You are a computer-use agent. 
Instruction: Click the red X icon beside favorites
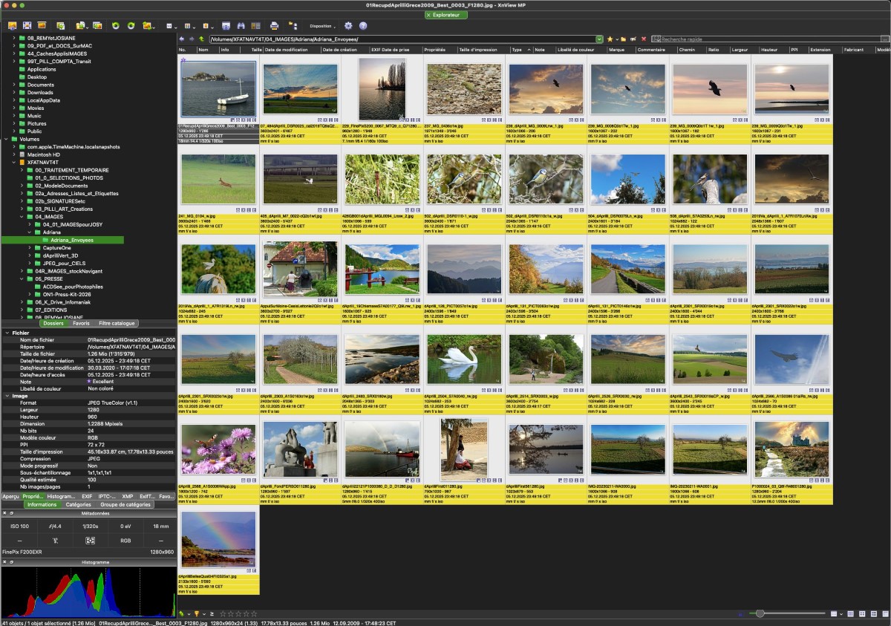click(644, 39)
